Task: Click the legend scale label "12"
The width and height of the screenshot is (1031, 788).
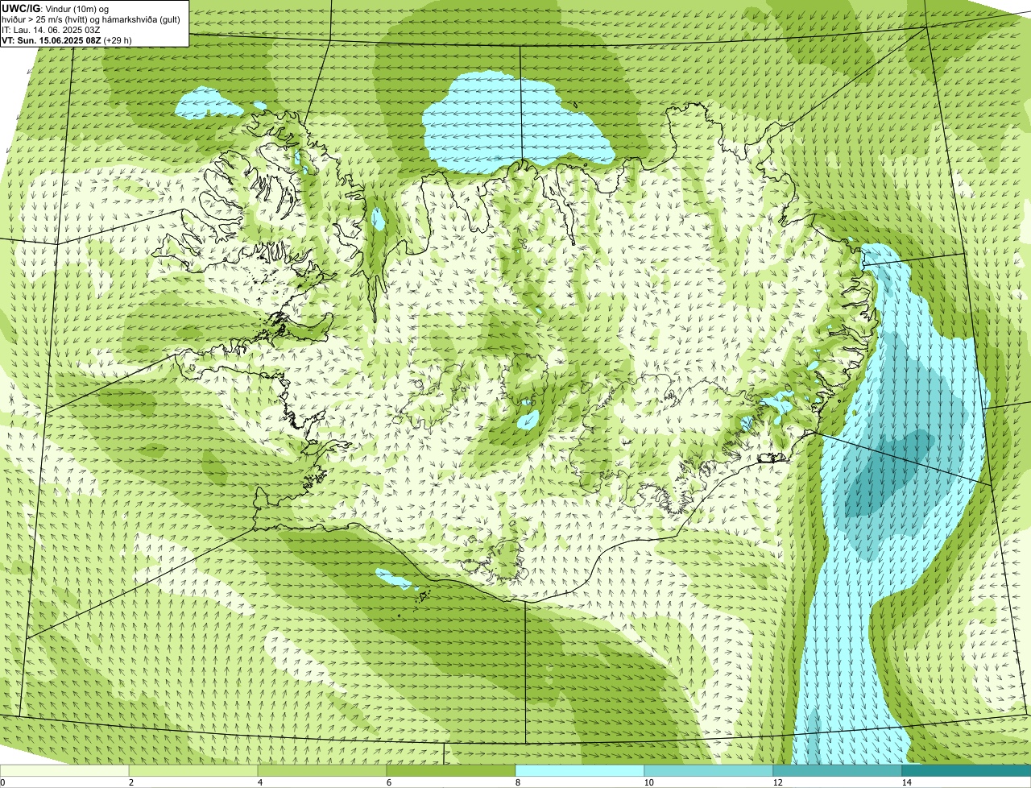Action: tap(777, 782)
